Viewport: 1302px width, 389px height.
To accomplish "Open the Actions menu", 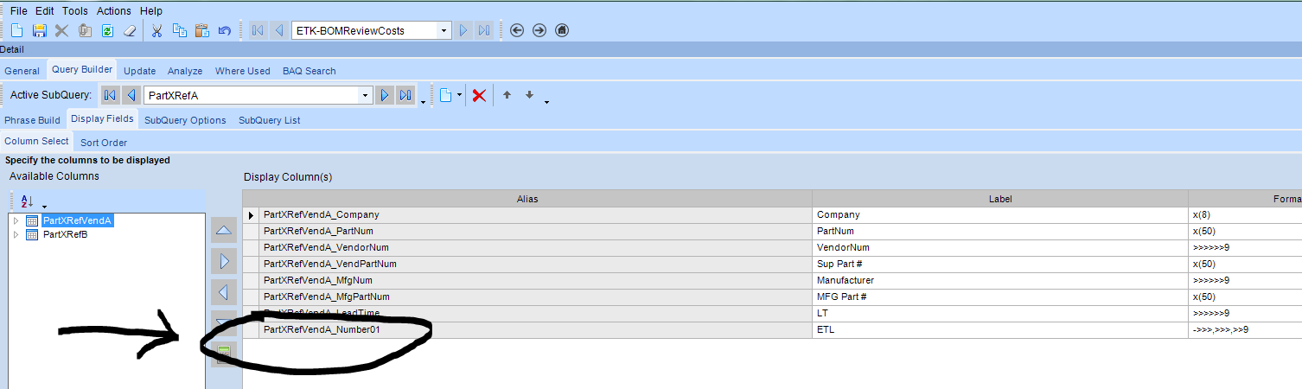I will [114, 11].
